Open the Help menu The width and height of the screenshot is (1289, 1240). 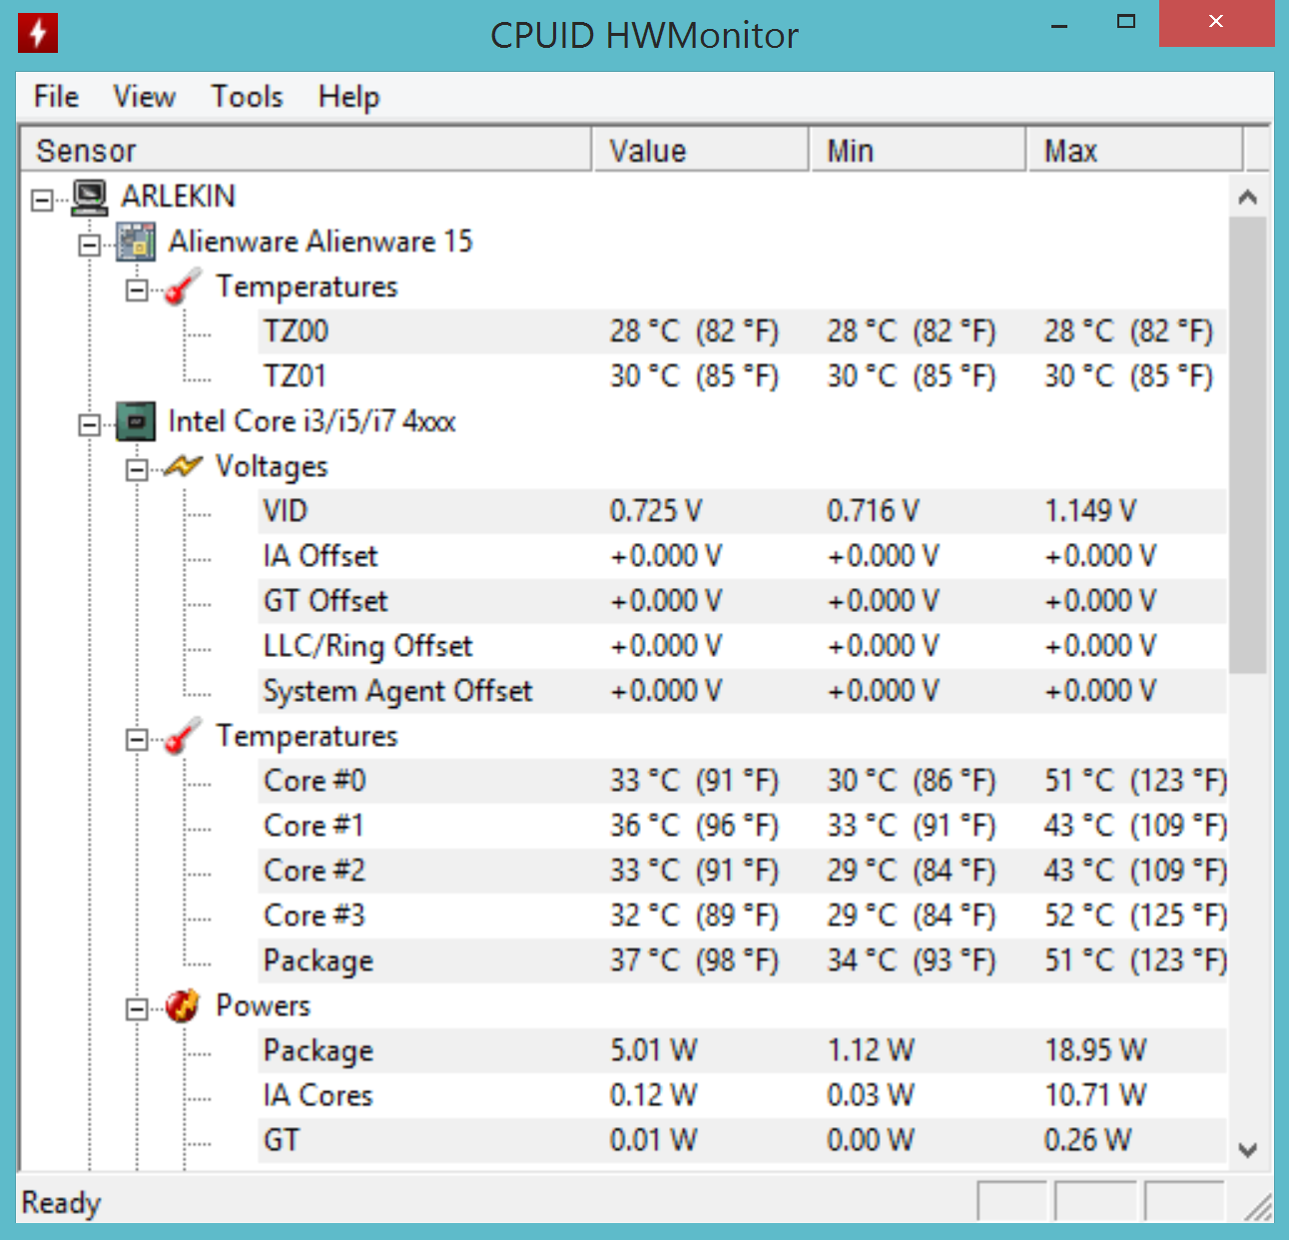click(x=348, y=97)
